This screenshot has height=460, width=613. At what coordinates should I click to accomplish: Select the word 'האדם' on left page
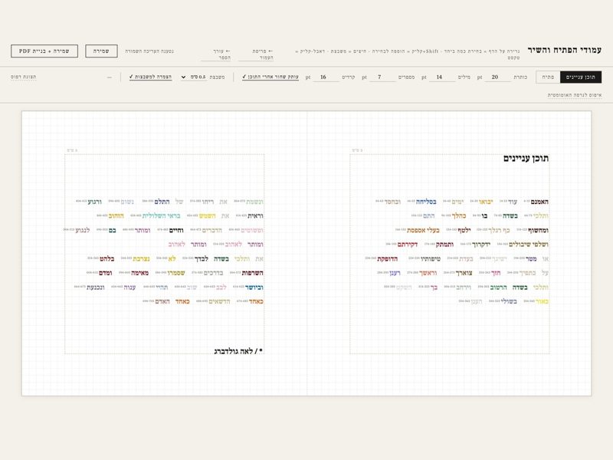[162, 301]
